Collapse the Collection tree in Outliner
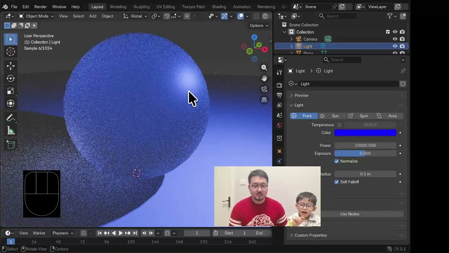 coord(284,32)
